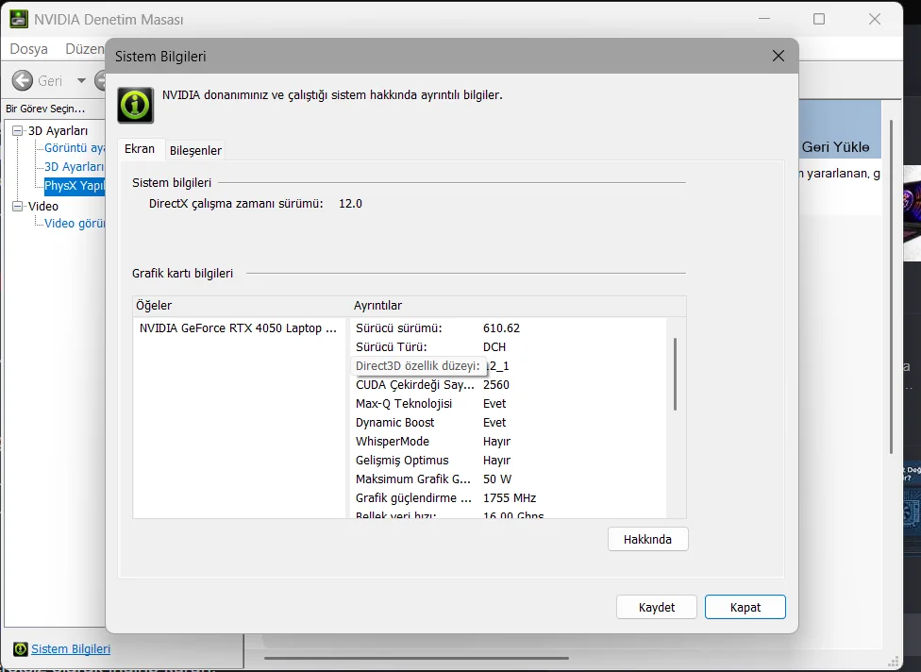Select the PhysX Yapılandırması tree item
921x672 pixels.
75,186
